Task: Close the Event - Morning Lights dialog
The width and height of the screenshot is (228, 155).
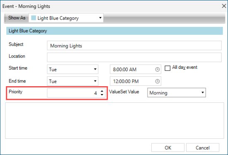Action: 224,6
